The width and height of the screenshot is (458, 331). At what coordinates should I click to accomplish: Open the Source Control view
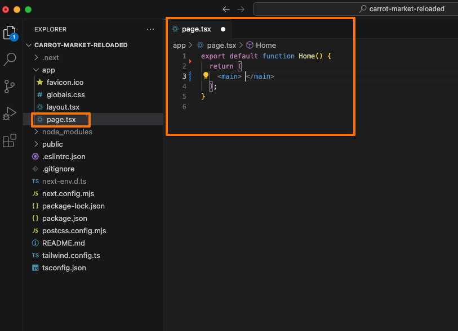pos(10,87)
